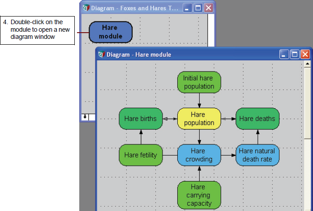This screenshot has height=211, width=313.
Task: Select the Hare crowding node
Action: tap(199, 155)
